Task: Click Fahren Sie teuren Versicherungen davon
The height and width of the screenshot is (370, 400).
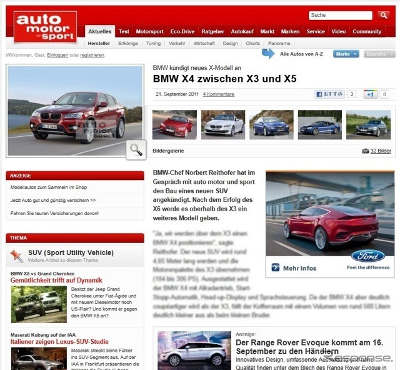Action: pyautogui.click(x=54, y=213)
